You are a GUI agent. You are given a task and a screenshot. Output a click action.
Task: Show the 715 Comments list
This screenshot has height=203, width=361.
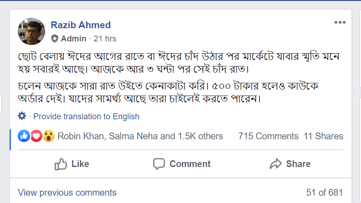pos(268,136)
